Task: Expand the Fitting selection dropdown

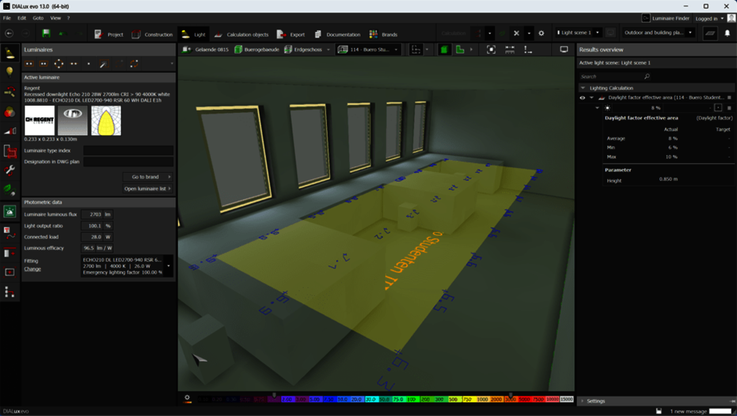Action: 169,266
